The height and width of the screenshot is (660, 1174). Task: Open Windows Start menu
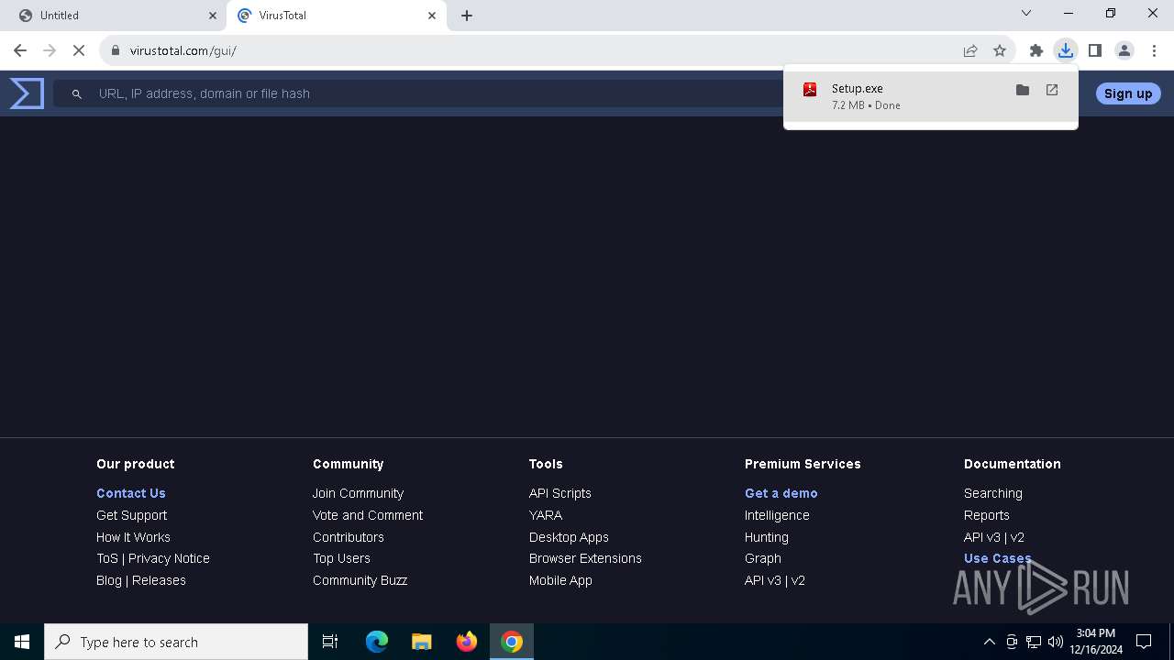tap(22, 642)
